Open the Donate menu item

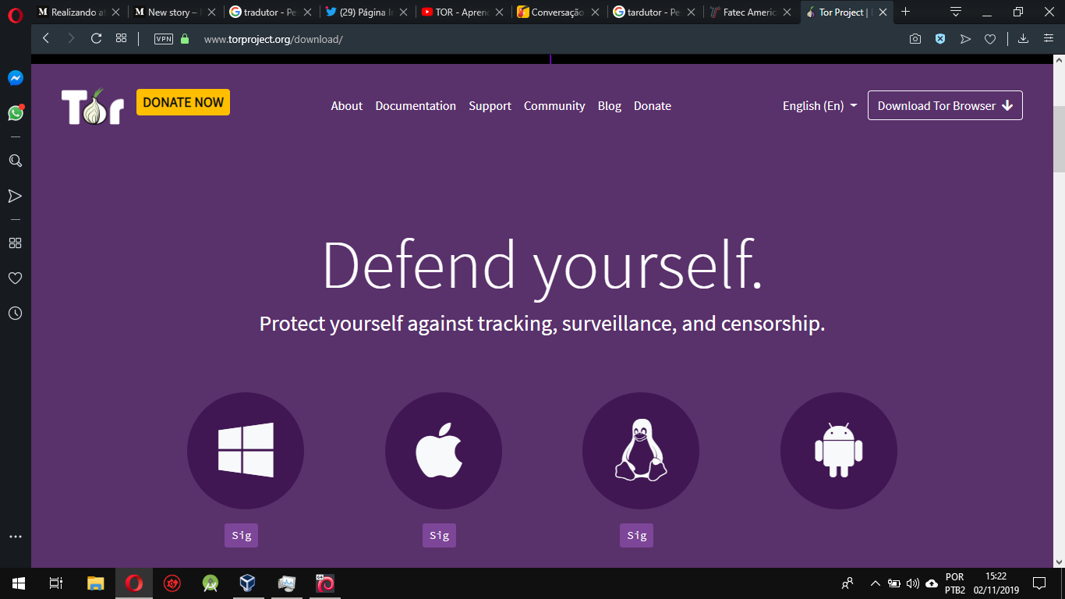point(653,106)
